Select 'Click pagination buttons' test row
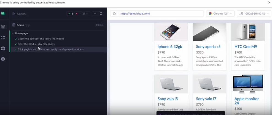 click(x=59, y=50)
